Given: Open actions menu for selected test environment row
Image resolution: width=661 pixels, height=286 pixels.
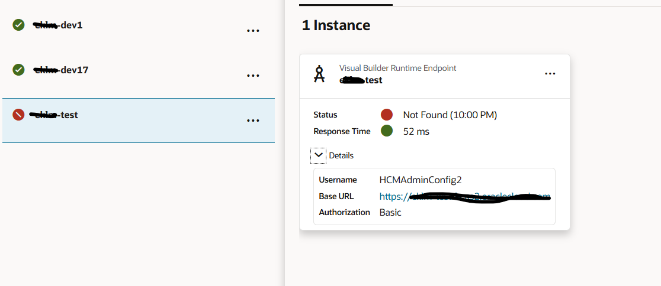Looking at the screenshot, I should 253,121.
